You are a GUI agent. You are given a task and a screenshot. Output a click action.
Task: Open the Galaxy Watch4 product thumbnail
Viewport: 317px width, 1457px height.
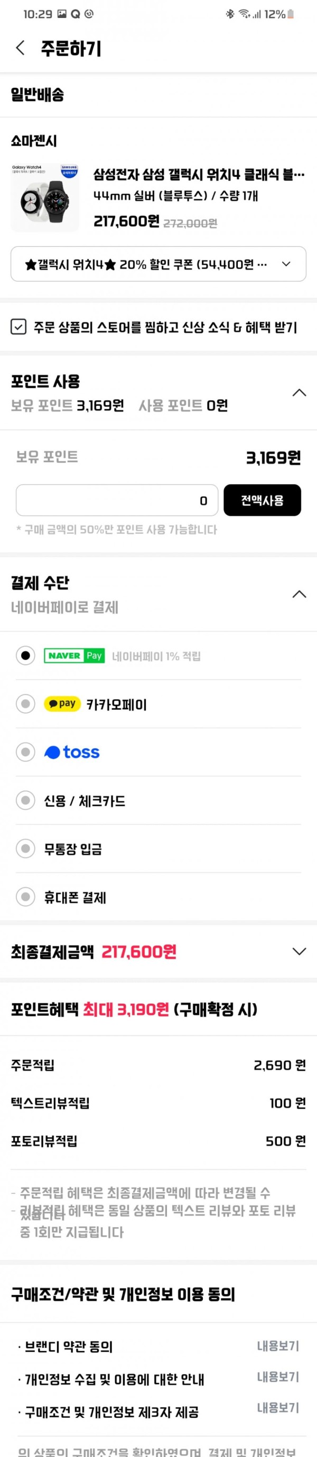pyautogui.click(x=45, y=198)
